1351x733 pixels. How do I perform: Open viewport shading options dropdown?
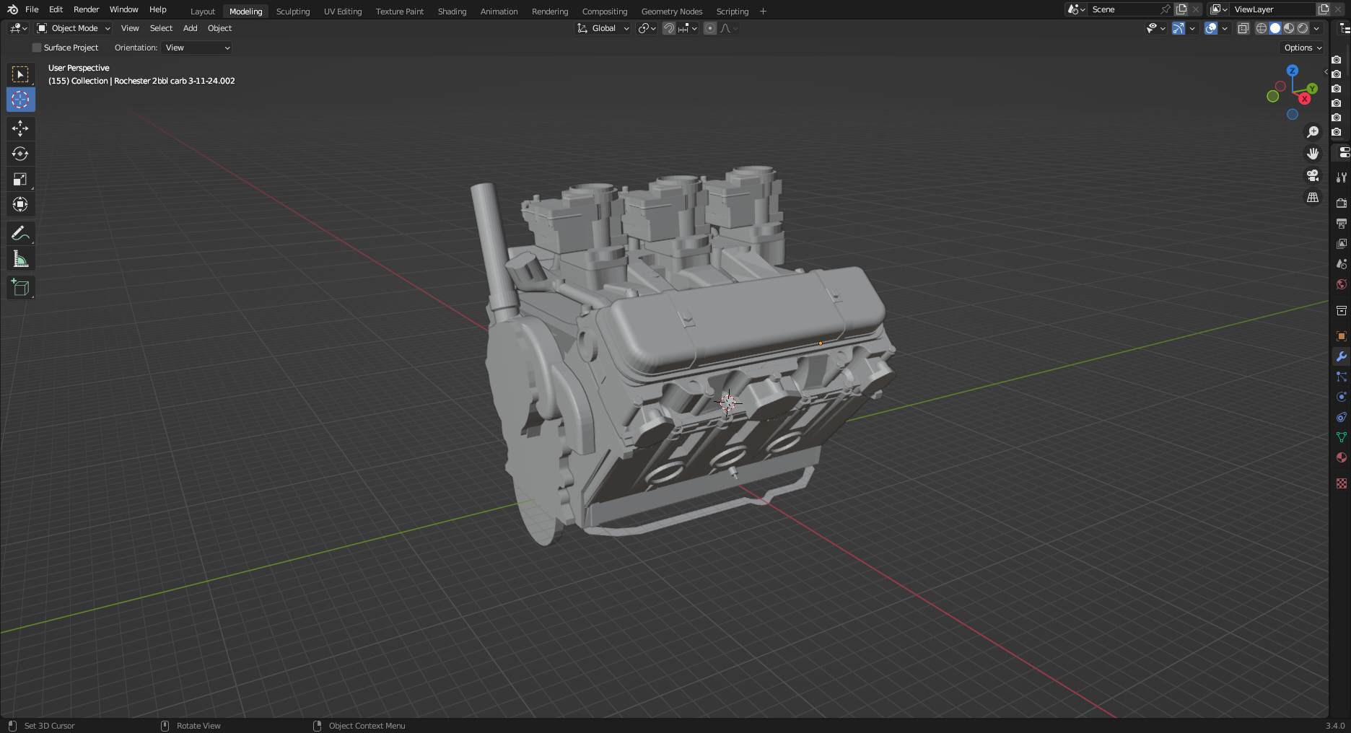1317,28
